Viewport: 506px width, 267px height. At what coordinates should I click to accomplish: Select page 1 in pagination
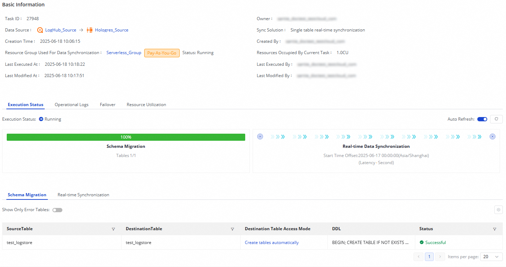tap(429, 257)
